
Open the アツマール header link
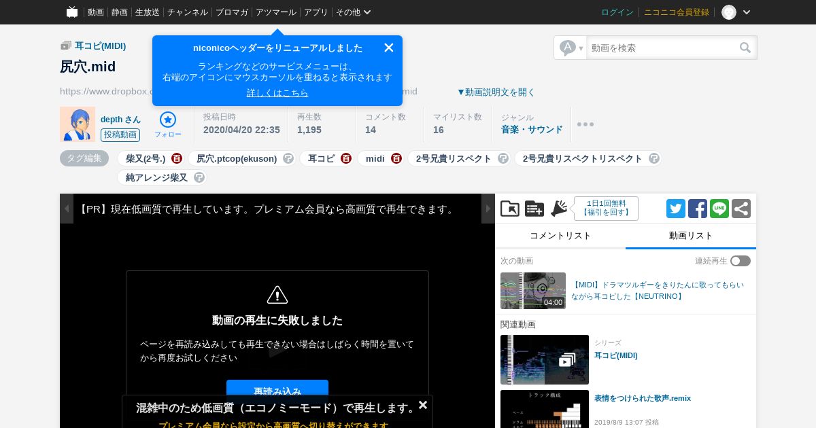tap(276, 12)
